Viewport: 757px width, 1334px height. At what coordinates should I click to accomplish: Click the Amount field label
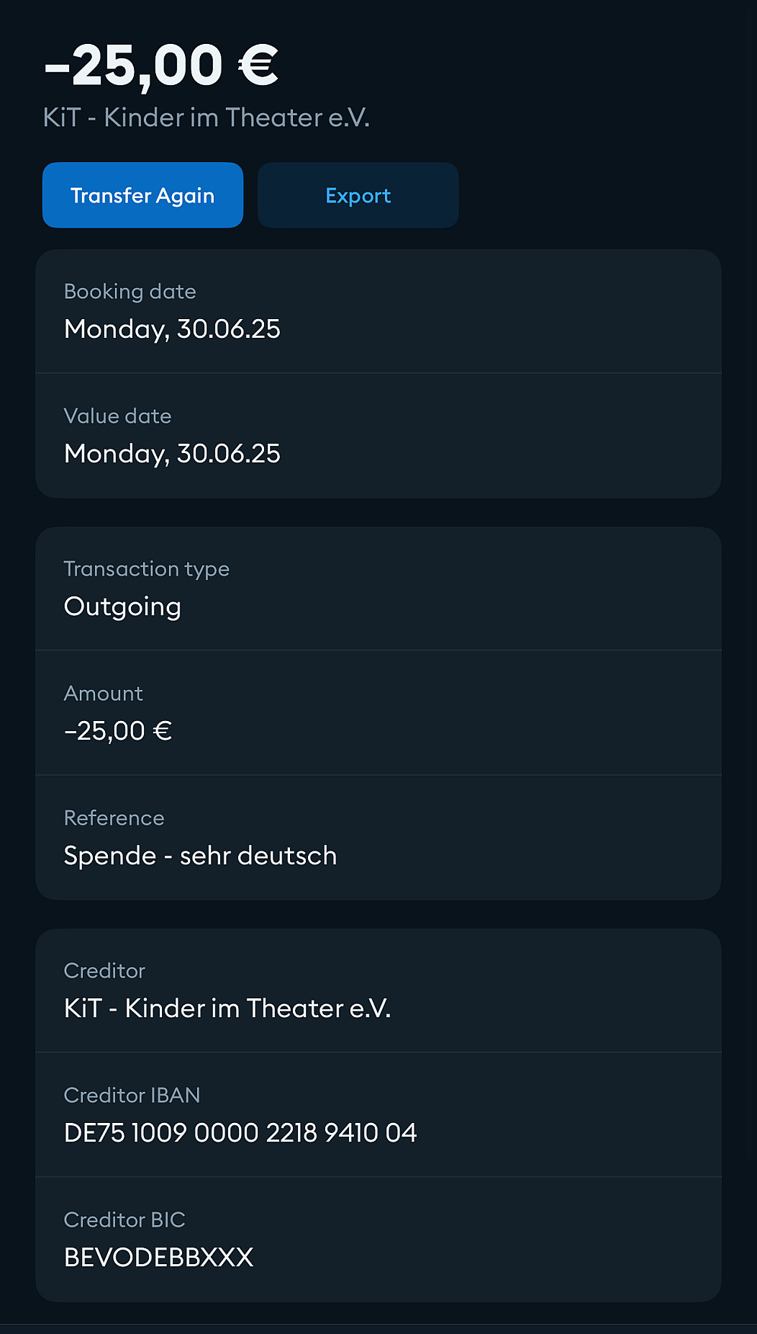point(103,694)
